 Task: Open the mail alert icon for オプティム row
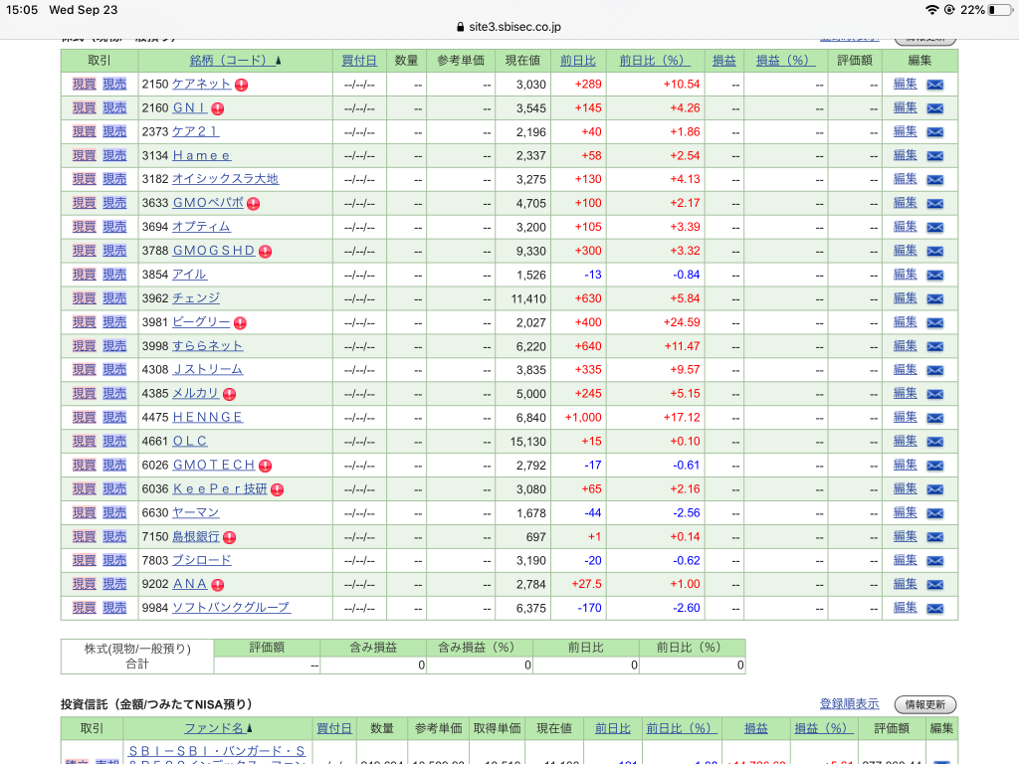coord(934,228)
